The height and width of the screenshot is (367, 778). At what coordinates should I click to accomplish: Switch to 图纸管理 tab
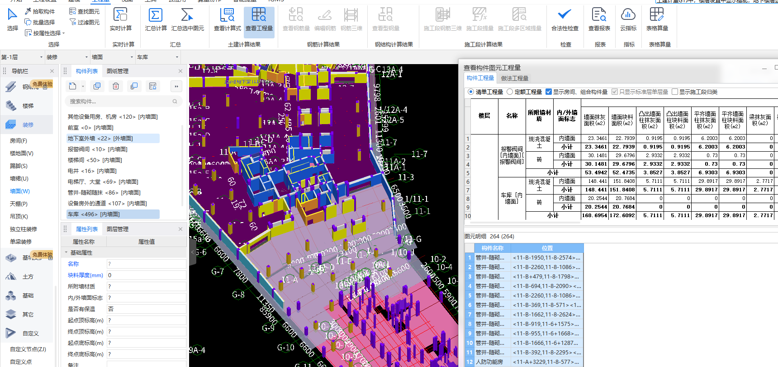pos(118,71)
